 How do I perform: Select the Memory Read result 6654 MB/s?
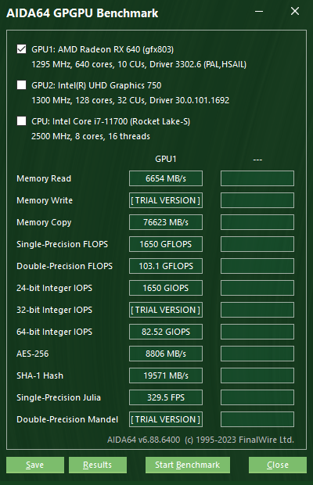166,178
